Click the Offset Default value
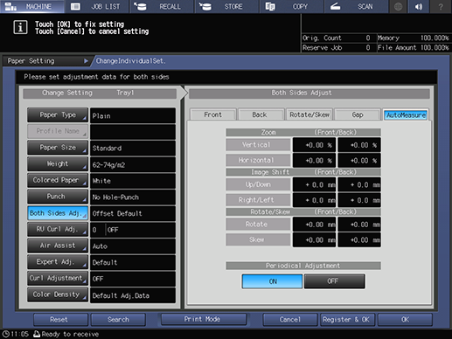 pyautogui.click(x=133, y=213)
